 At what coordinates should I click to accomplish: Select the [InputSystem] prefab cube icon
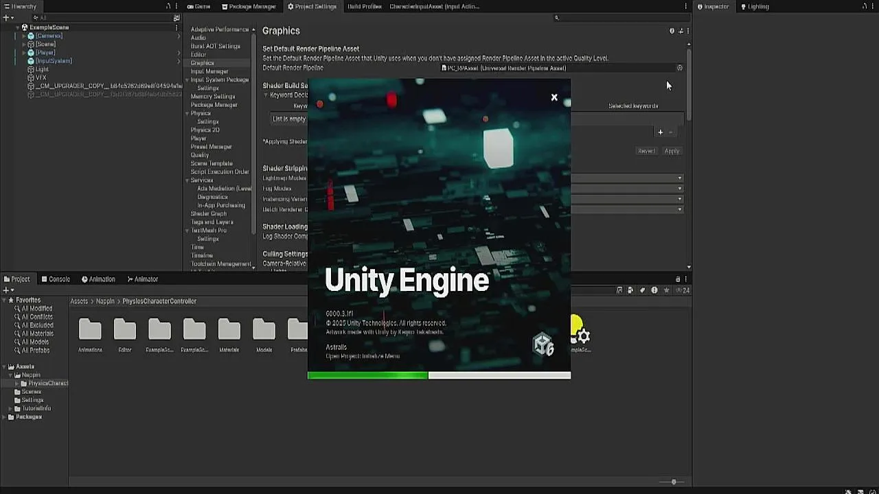pyautogui.click(x=31, y=61)
